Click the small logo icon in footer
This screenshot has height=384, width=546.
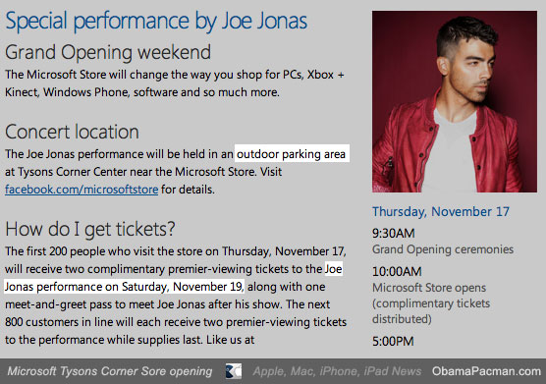pos(234,371)
